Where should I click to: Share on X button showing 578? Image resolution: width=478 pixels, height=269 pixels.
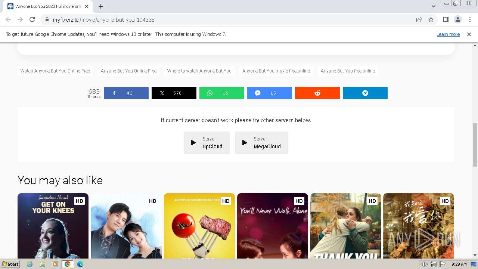174,93
